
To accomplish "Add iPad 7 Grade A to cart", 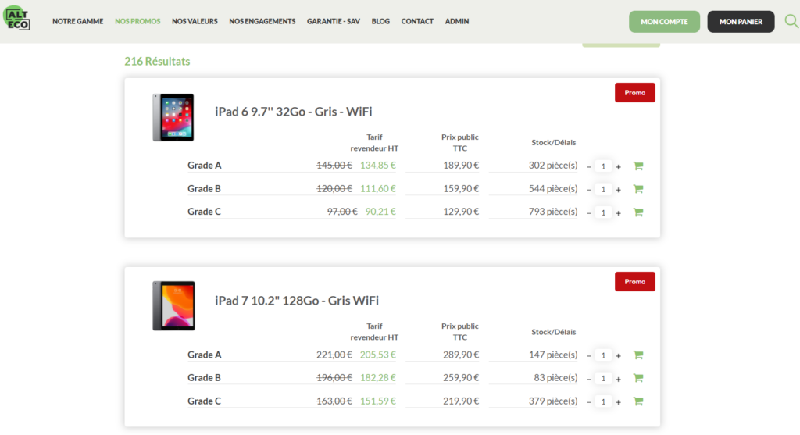I will point(638,355).
